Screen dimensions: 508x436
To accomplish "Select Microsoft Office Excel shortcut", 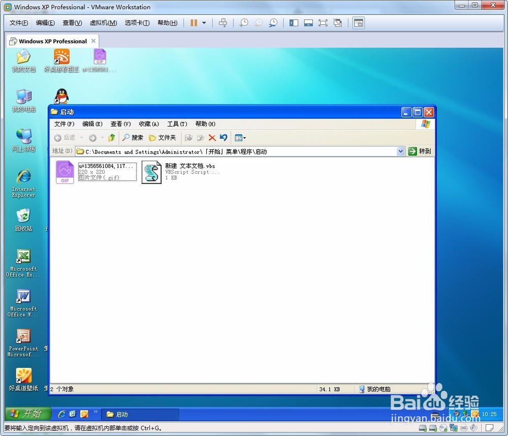I will (23, 263).
